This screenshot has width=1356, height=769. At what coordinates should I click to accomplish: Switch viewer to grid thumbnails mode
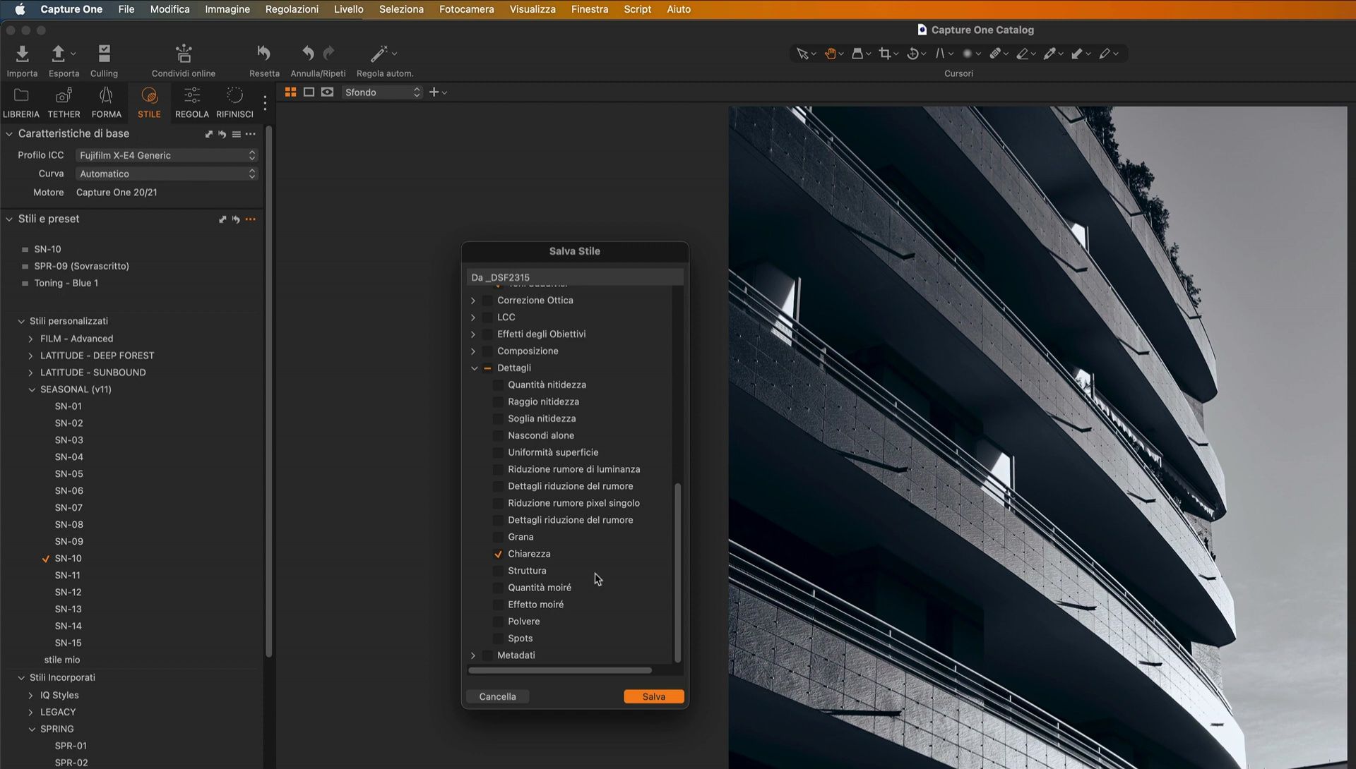click(x=290, y=92)
